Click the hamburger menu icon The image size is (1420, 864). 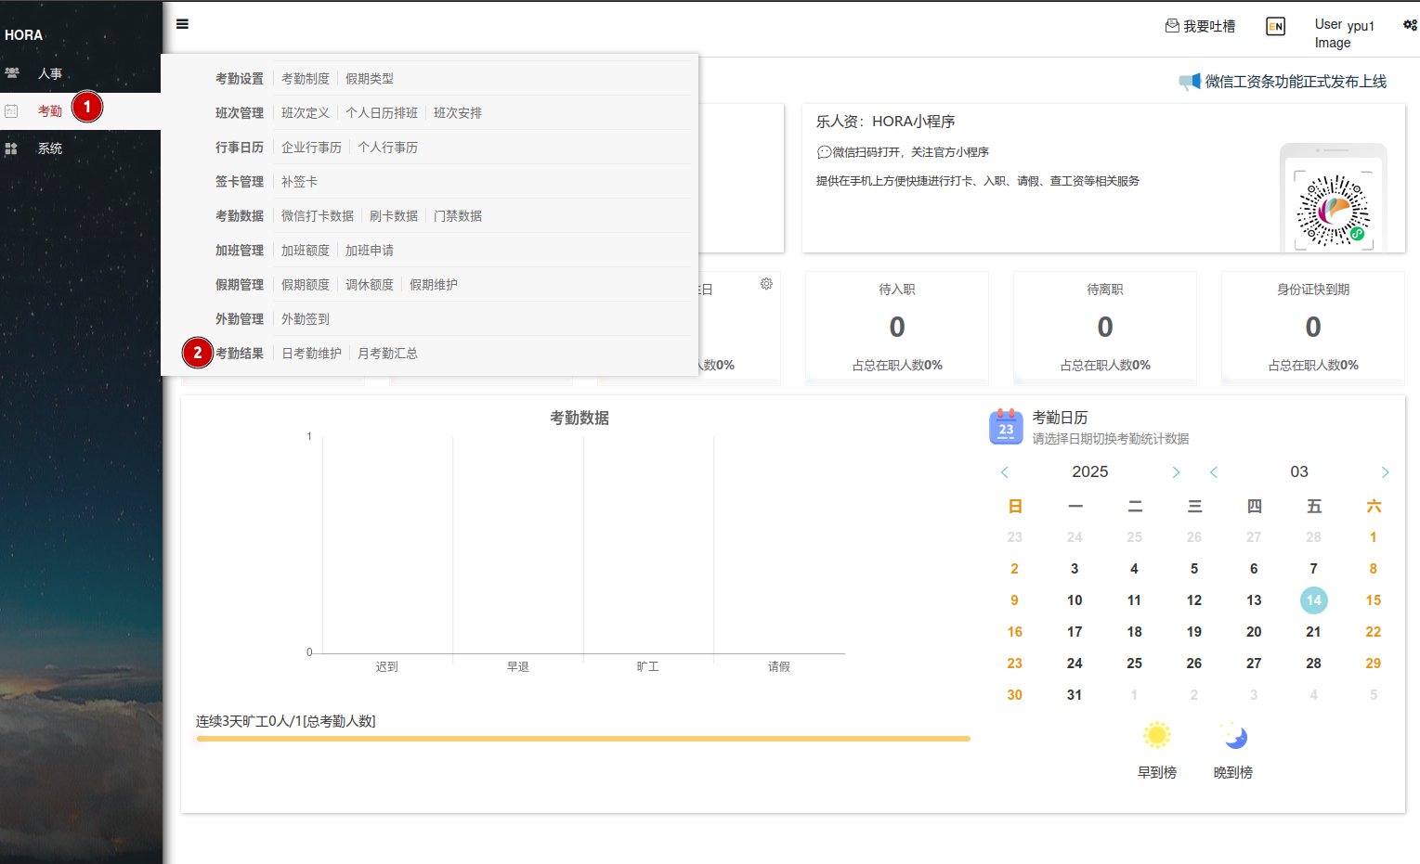coord(182,24)
